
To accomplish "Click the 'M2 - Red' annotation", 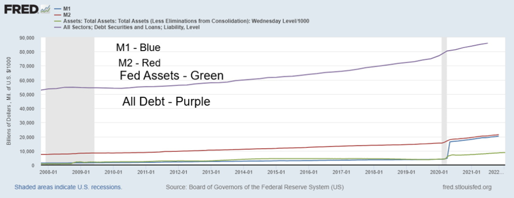I will pos(139,62).
